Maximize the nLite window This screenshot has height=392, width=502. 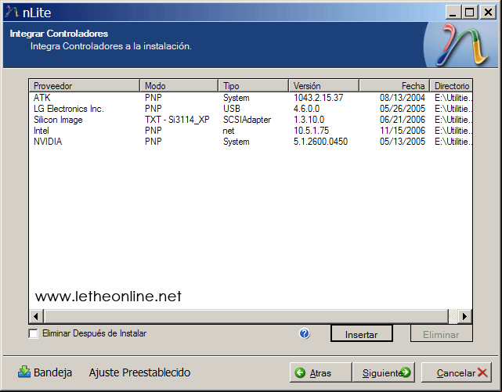tap(470, 13)
